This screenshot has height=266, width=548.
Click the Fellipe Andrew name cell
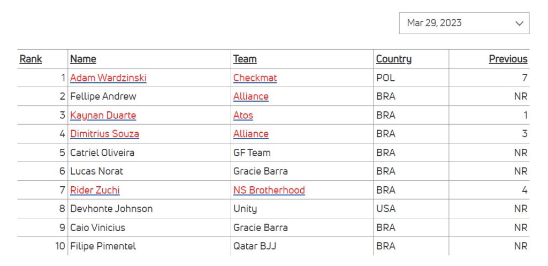[x=103, y=96]
